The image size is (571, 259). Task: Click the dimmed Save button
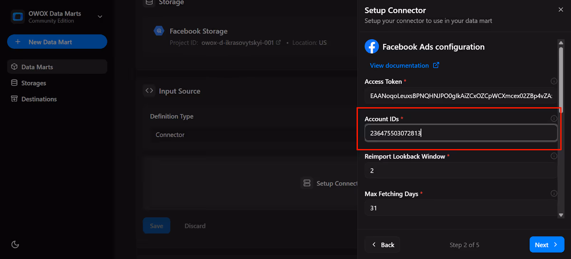pyautogui.click(x=157, y=226)
